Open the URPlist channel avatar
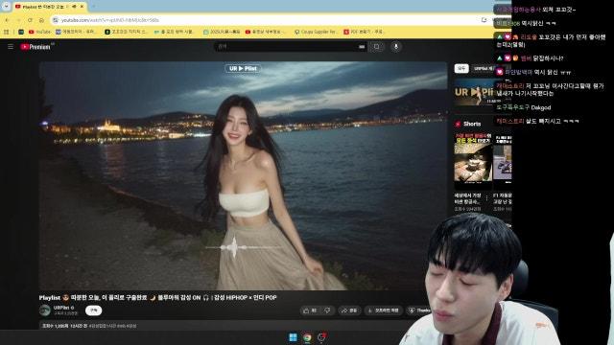This screenshot has width=614, height=345. pos(45,310)
